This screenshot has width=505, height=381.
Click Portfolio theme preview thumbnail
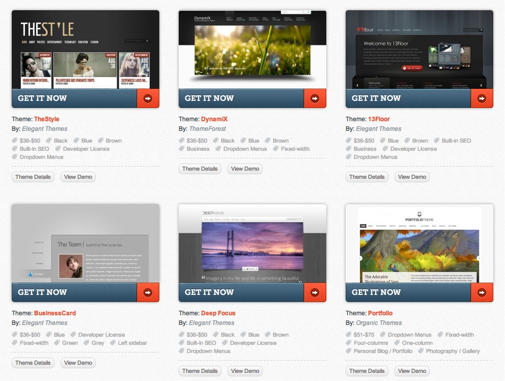419,243
